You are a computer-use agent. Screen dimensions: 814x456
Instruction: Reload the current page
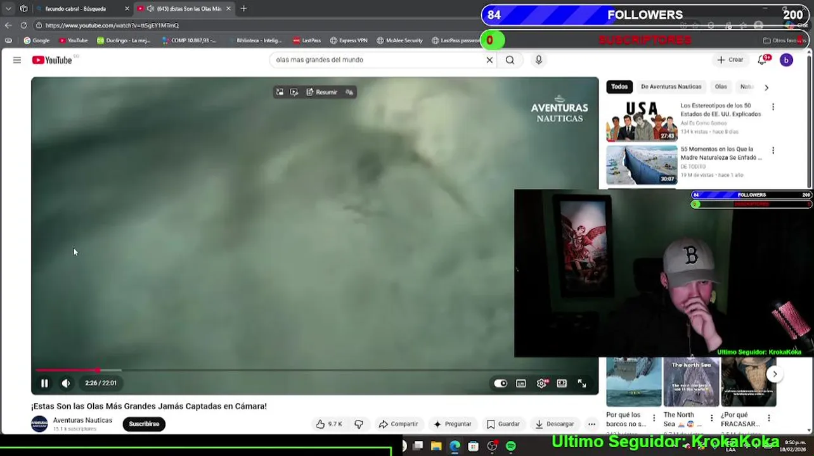click(24, 25)
